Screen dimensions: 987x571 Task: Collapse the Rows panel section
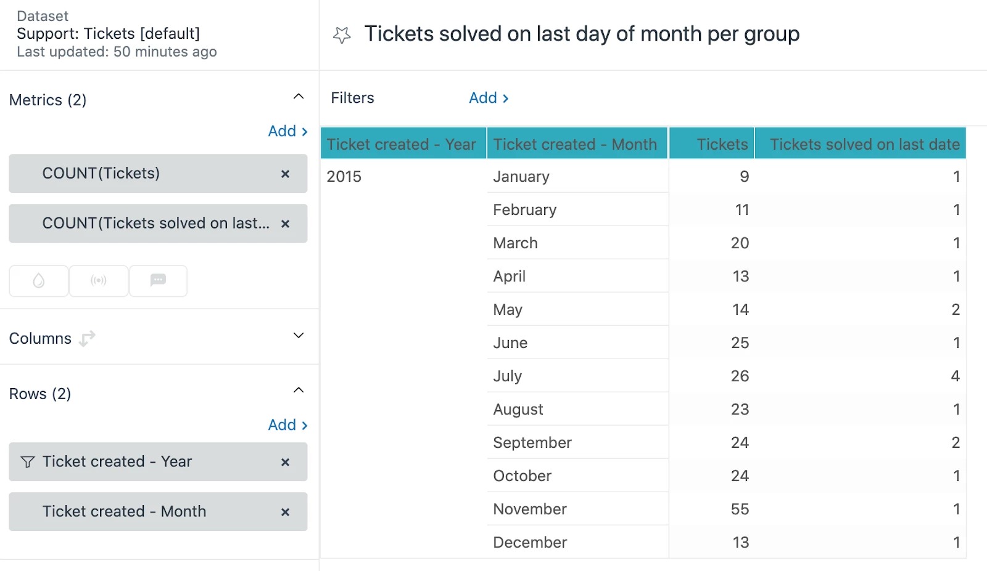[x=299, y=391]
